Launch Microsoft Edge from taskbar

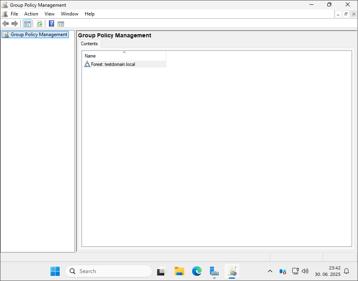pyautogui.click(x=197, y=271)
